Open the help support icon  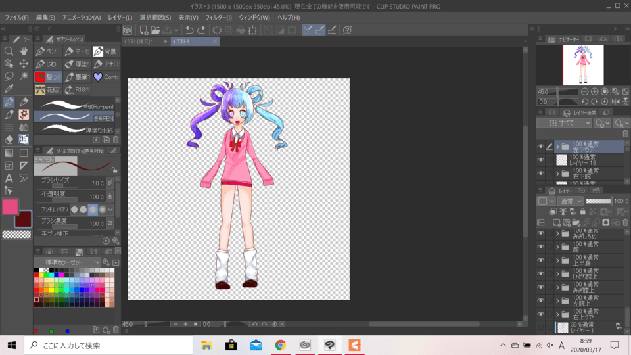click(x=347, y=30)
